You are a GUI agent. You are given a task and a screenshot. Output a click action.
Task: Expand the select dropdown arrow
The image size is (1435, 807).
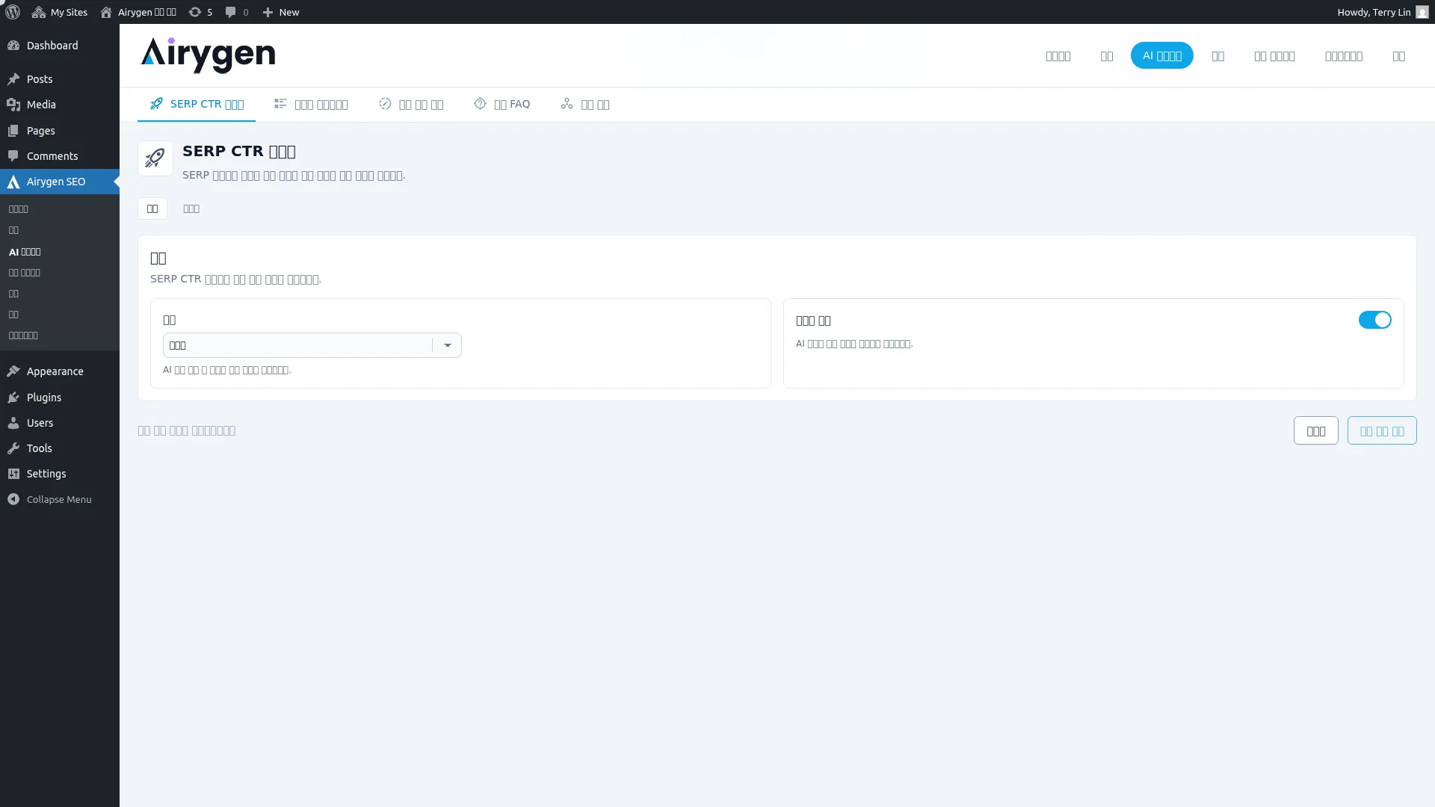447,345
